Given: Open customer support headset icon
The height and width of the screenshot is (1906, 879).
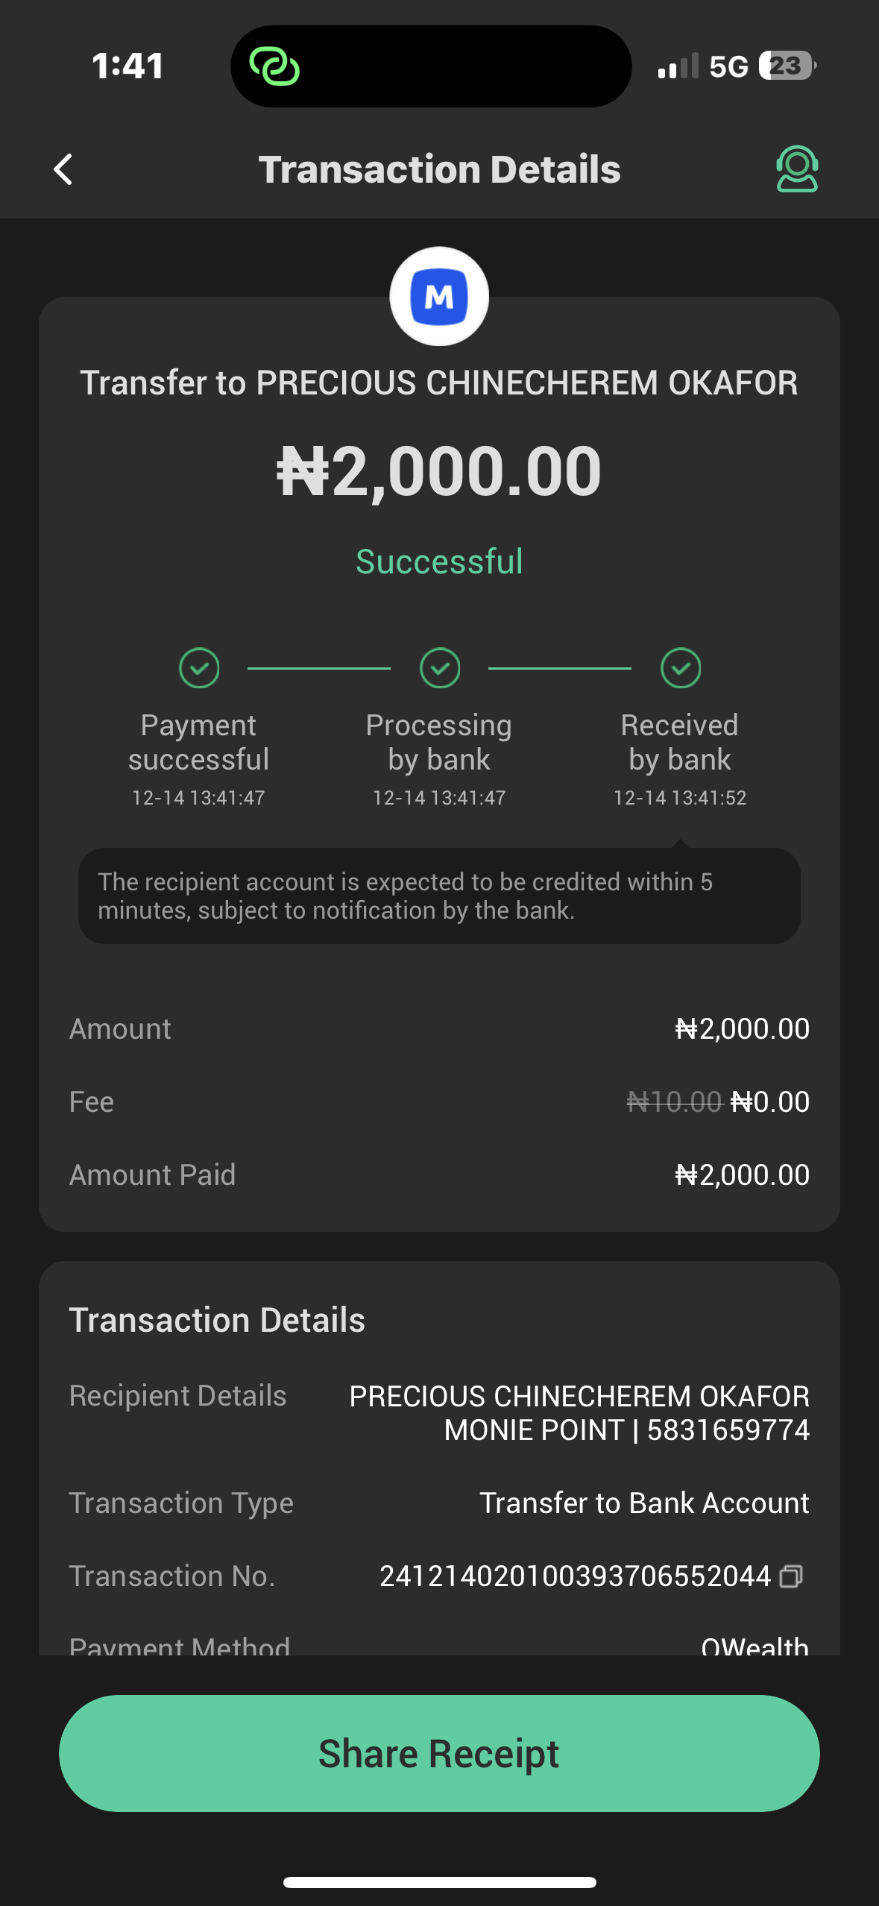Looking at the screenshot, I should coord(797,169).
